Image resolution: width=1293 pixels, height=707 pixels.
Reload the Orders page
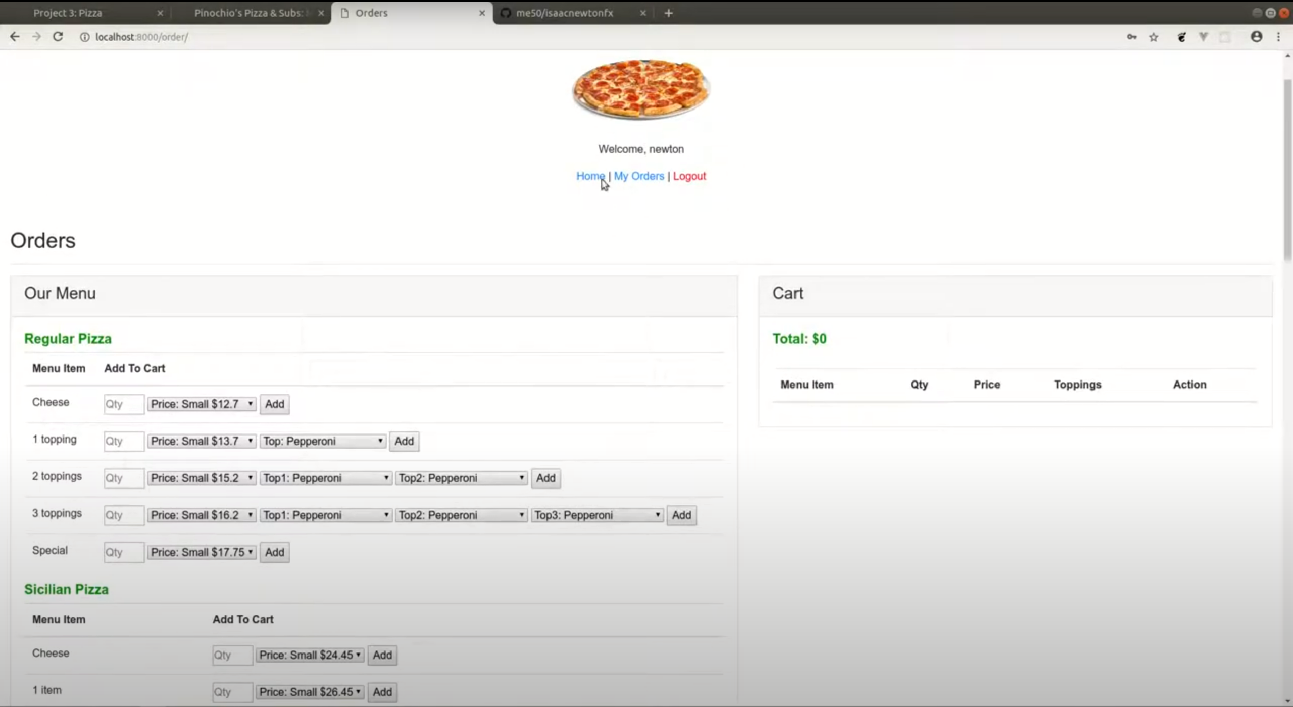(58, 37)
